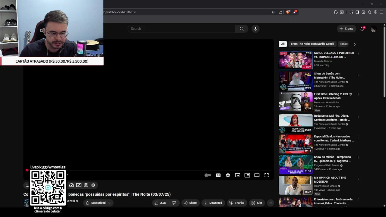Click the picture-in-picture player icon
The image size is (386, 217).
(x=247, y=175)
